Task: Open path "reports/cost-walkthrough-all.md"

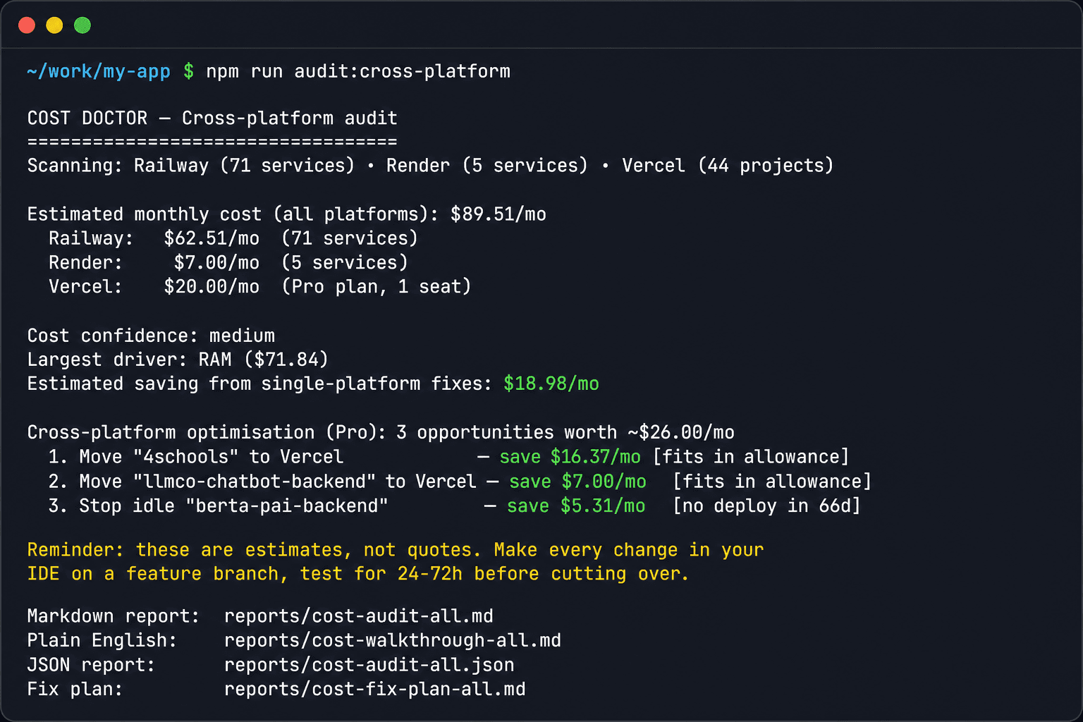Action: click(393, 640)
